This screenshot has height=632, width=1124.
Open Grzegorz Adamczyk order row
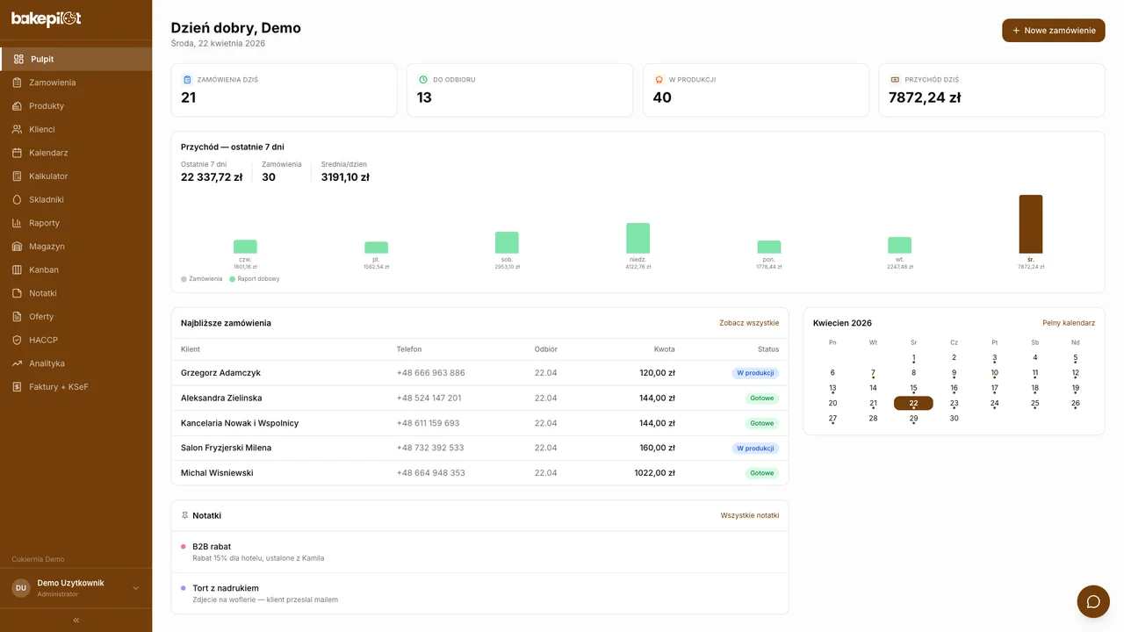[479, 373]
